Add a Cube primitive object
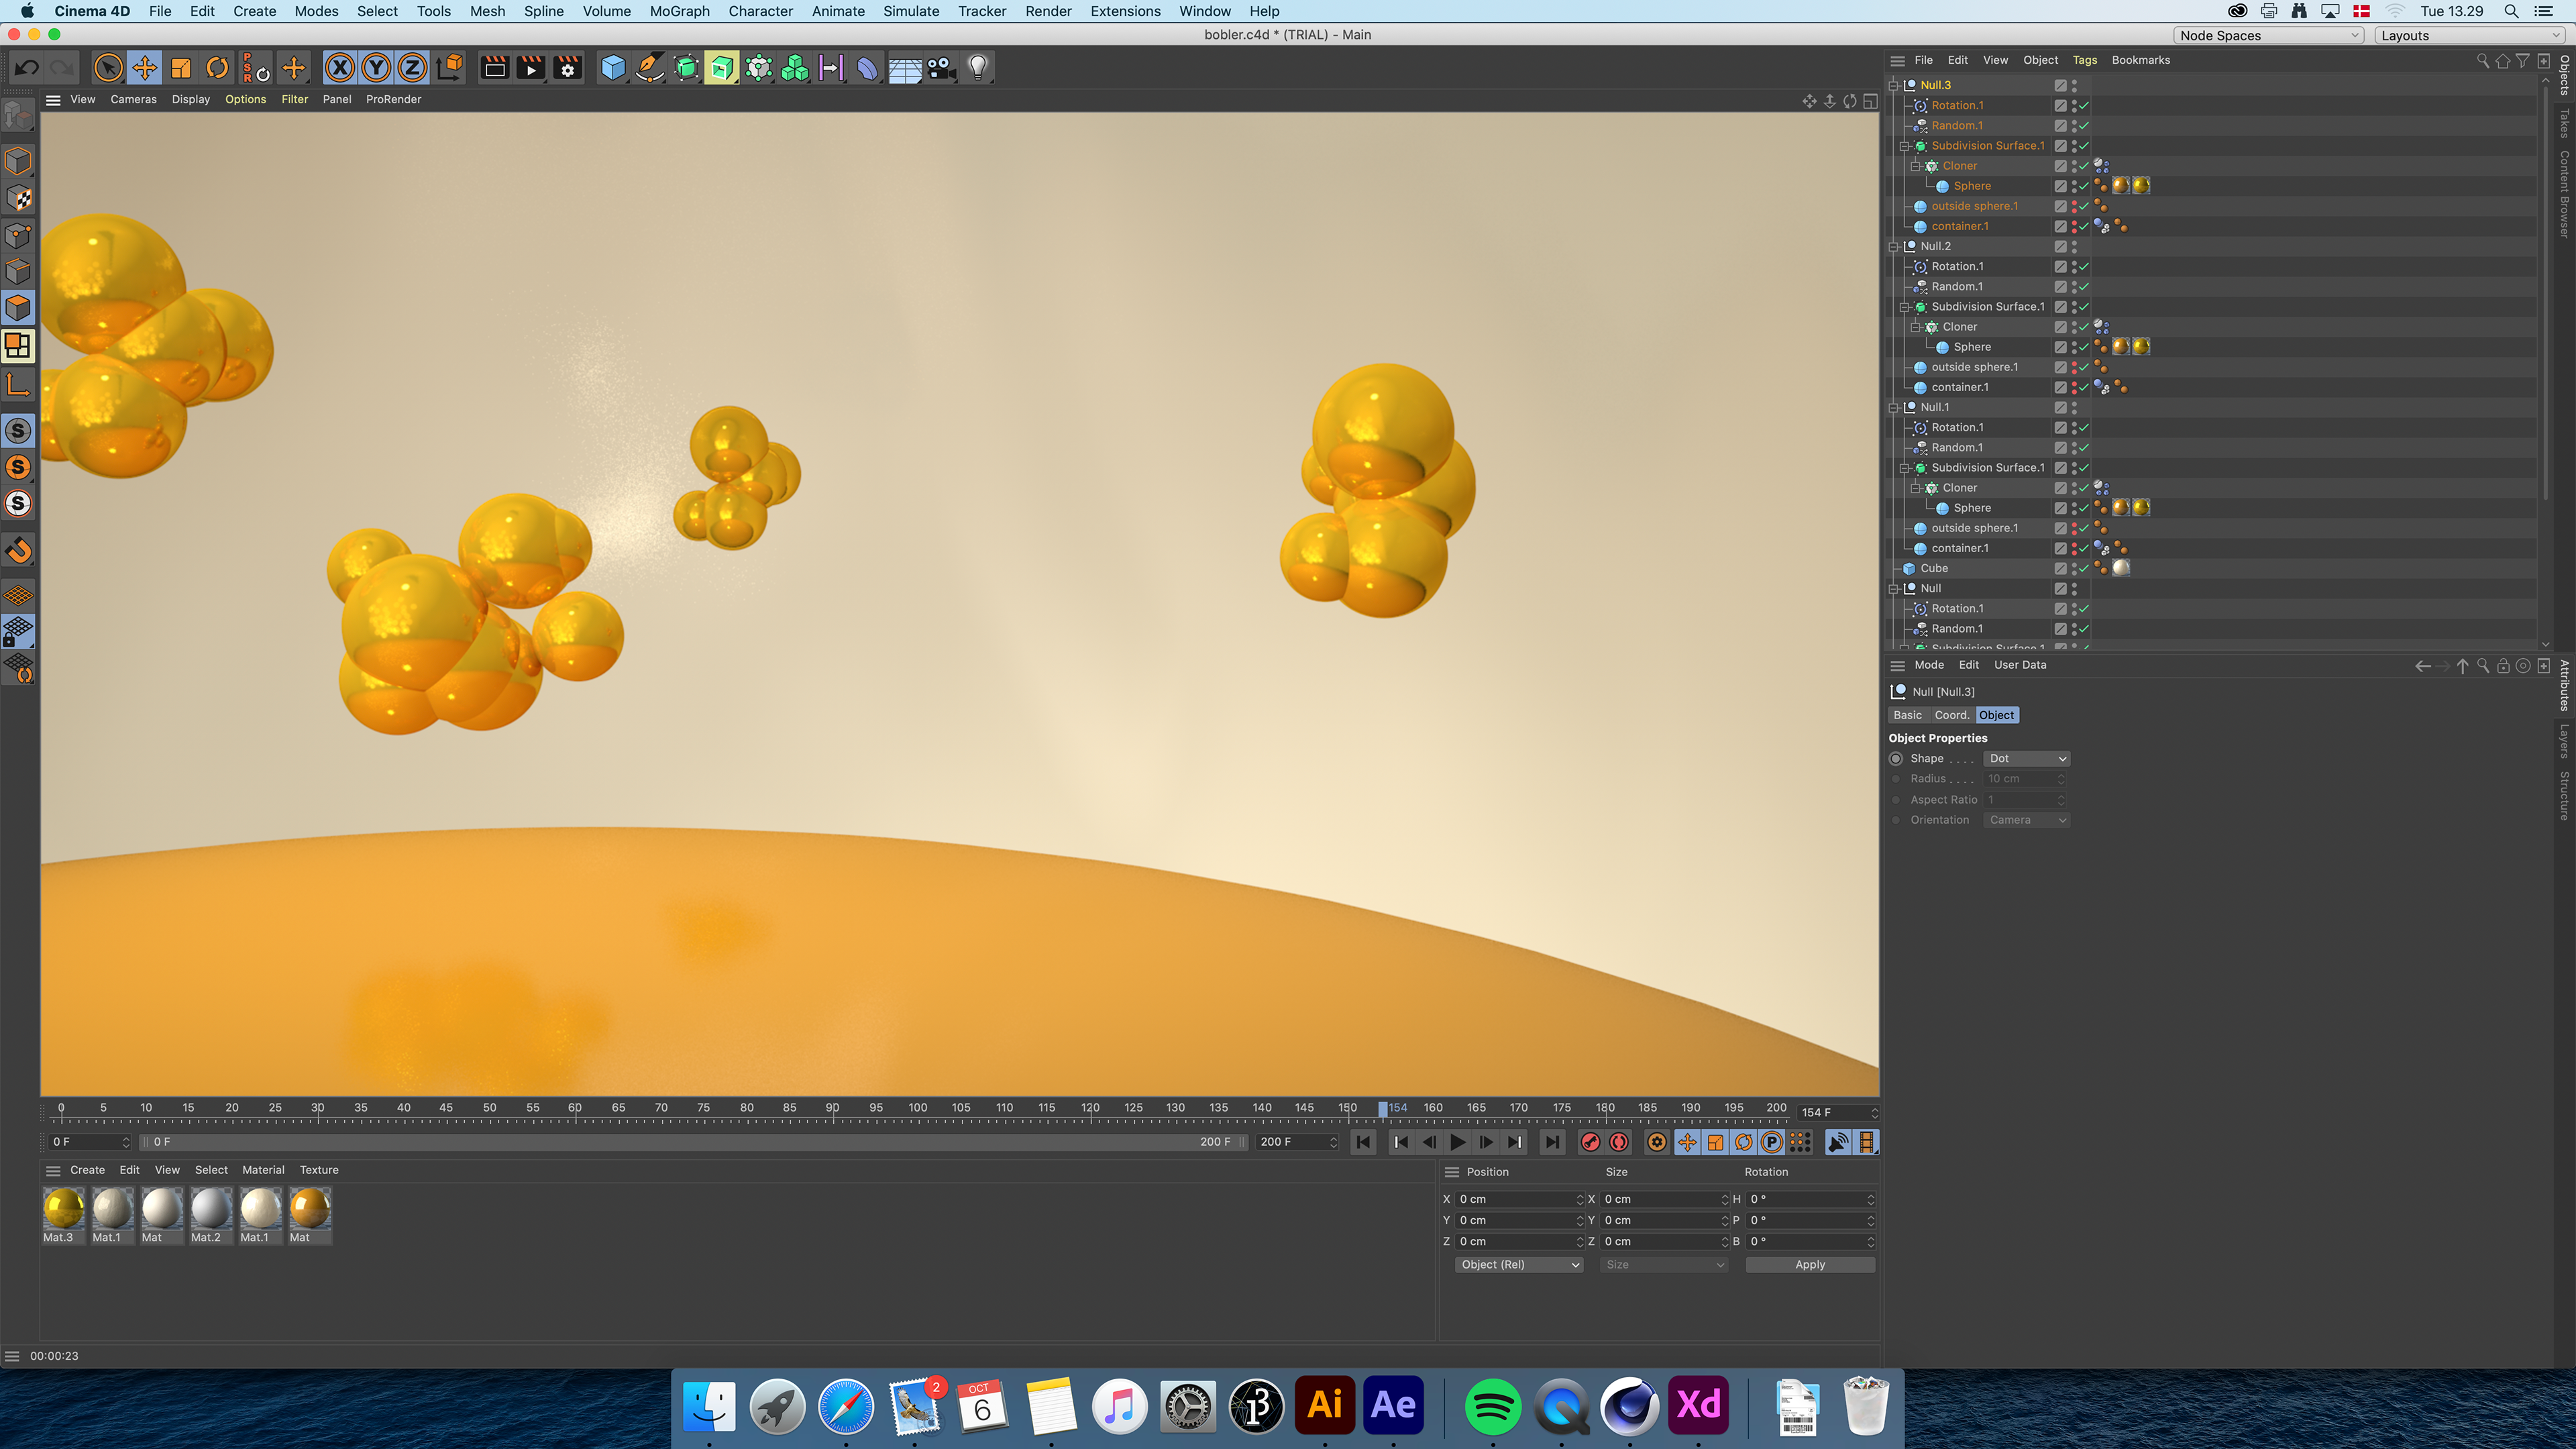The image size is (2576, 1449). 613,68
